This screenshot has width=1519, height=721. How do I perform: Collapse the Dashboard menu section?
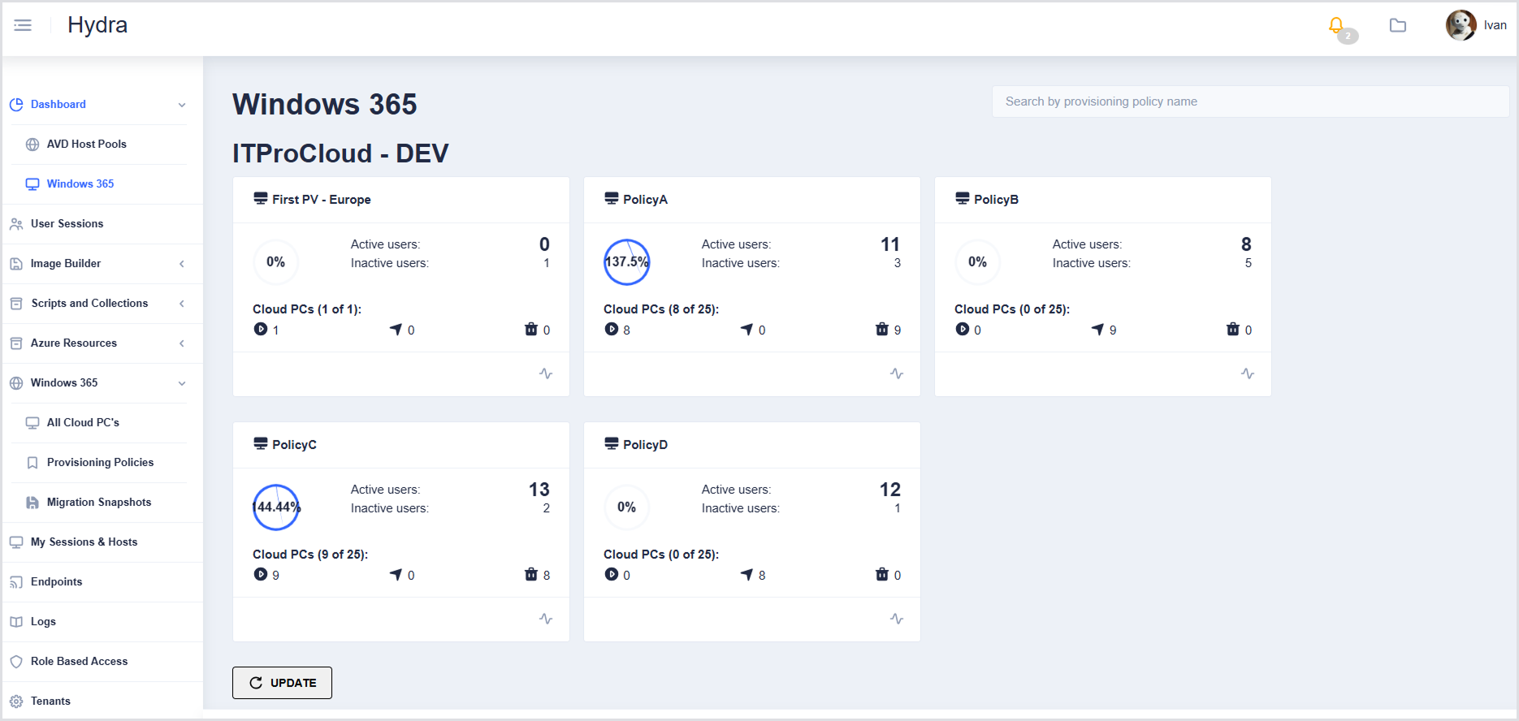tap(182, 105)
